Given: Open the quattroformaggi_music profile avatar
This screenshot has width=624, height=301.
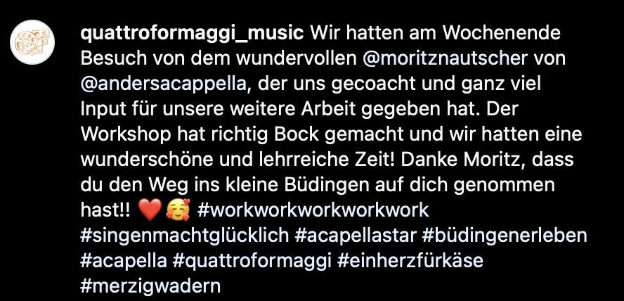Looking at the screenshot, I should pos(32,42).
